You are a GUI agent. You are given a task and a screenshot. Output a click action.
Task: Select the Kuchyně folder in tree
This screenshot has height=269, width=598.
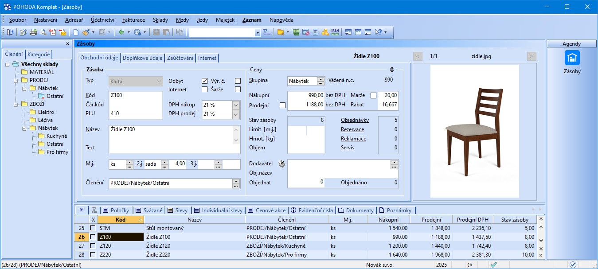tap(56, 136)
